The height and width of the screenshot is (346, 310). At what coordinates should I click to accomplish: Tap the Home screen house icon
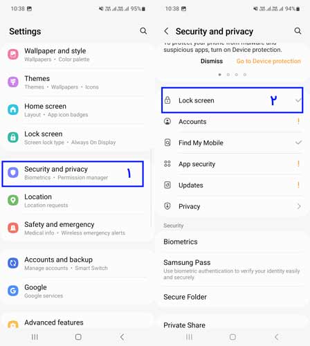coord(13,110)
